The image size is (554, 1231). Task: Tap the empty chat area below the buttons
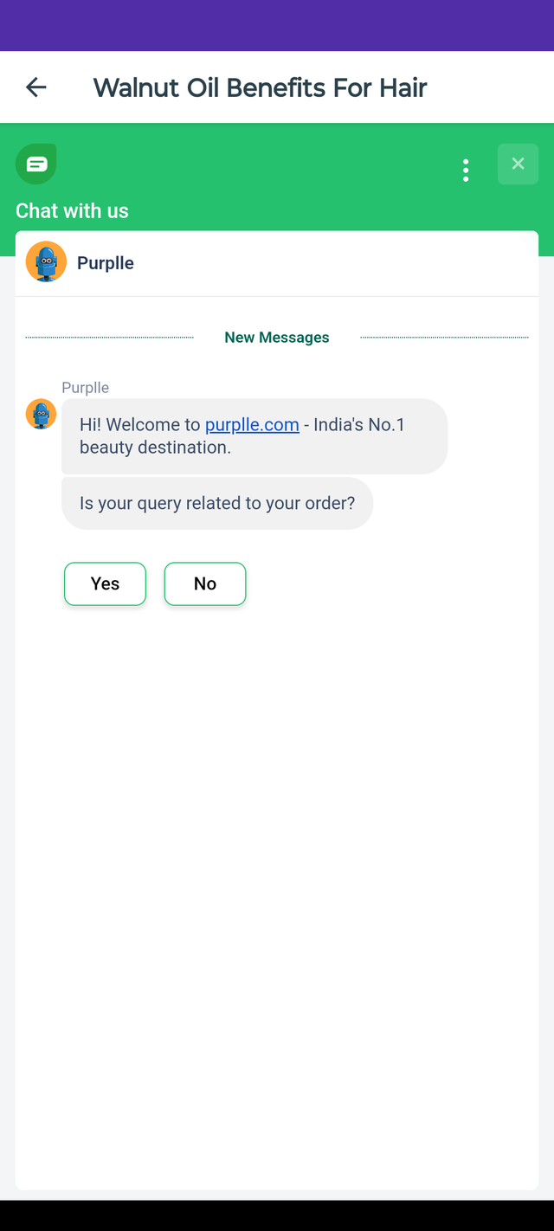[277, 892]
